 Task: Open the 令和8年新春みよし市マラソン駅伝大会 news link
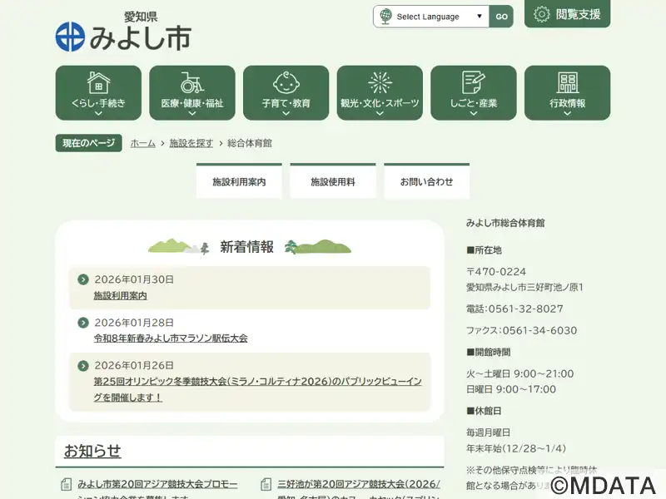(171, 338)
